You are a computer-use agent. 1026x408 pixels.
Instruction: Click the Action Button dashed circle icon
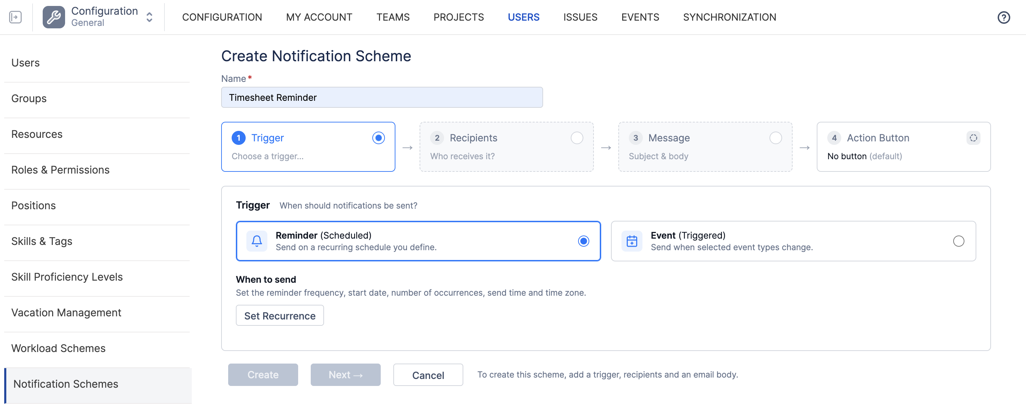point(973,138)
